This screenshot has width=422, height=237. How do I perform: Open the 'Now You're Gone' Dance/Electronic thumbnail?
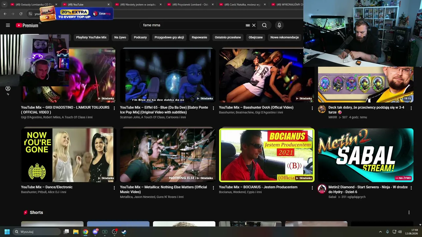click(x=69, y=155)
